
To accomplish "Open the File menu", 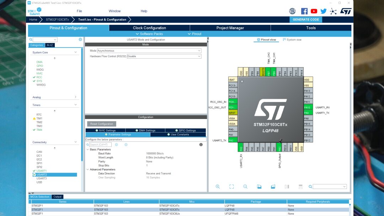I will point(79,11).
